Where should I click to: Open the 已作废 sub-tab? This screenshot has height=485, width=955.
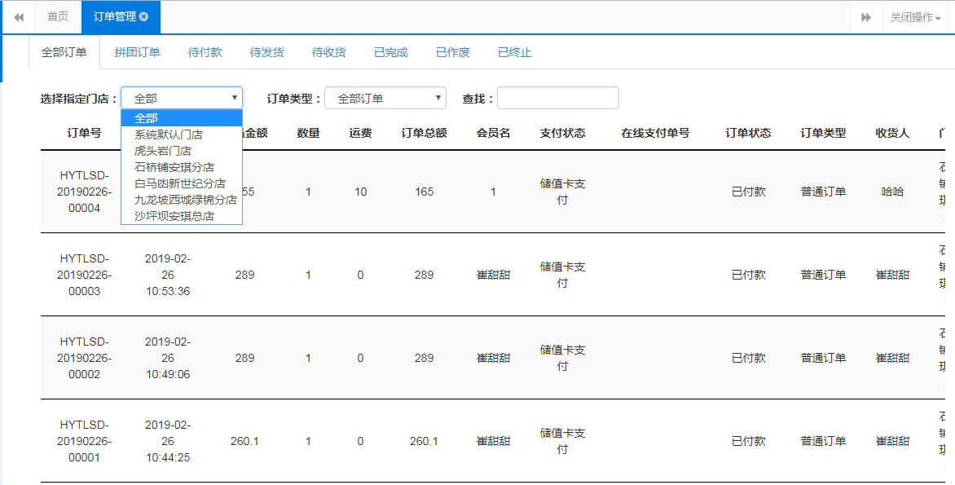453,52
